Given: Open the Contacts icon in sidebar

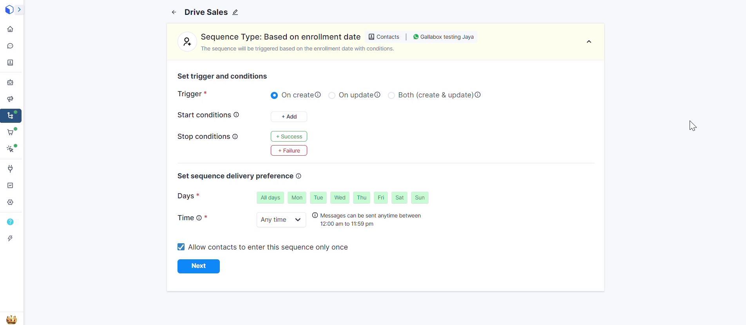Looking at the screenshot, I should [x=10, y=63].
